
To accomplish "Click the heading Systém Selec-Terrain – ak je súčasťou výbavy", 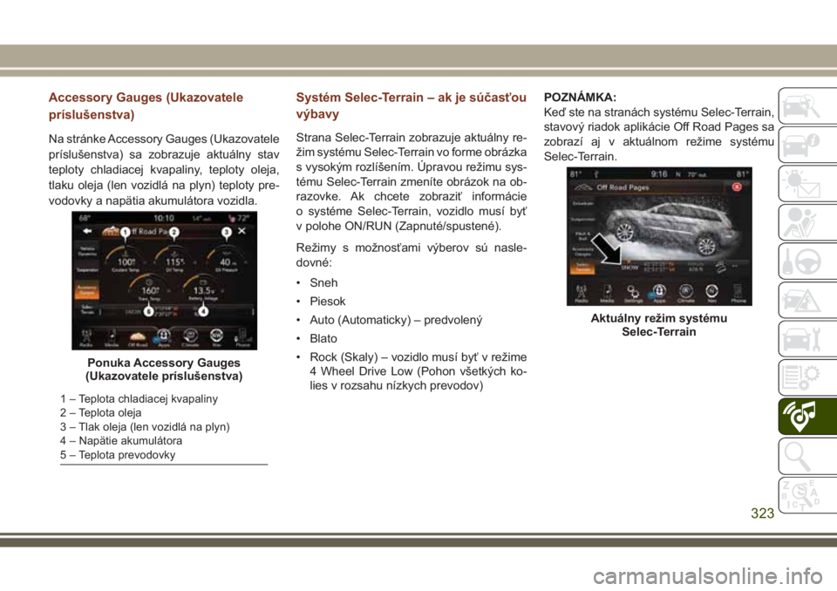I will 411,105.
